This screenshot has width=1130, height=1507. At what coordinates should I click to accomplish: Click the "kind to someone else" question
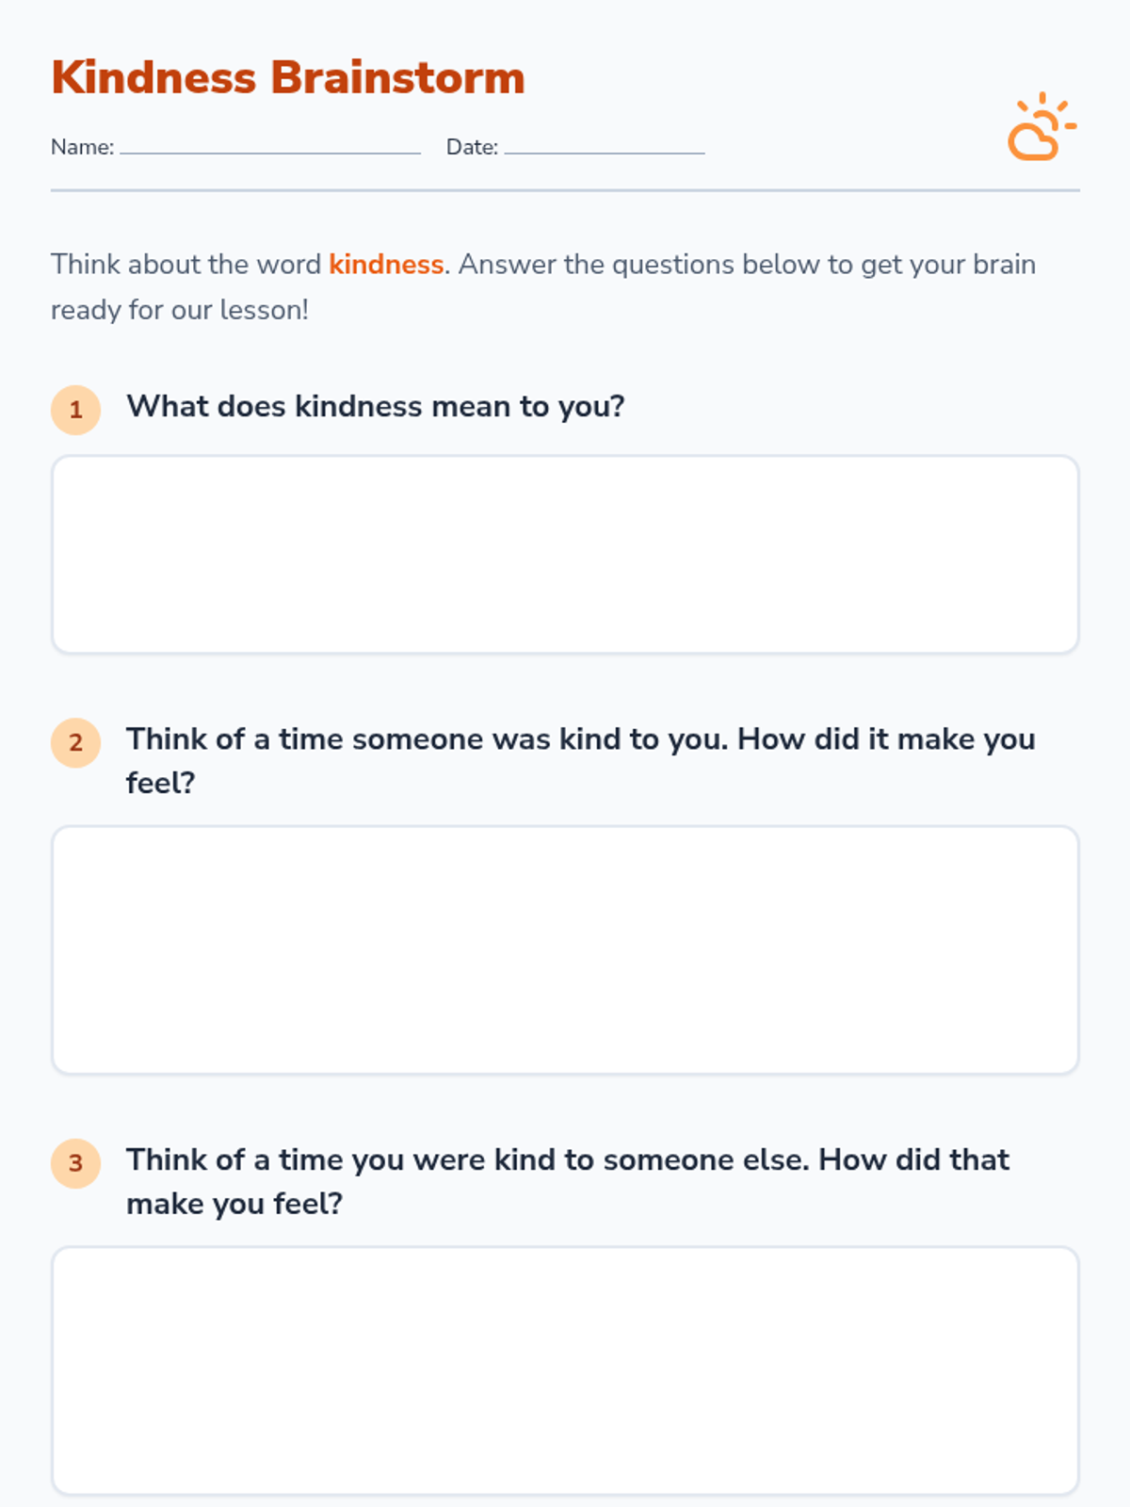click(567, 1160)
